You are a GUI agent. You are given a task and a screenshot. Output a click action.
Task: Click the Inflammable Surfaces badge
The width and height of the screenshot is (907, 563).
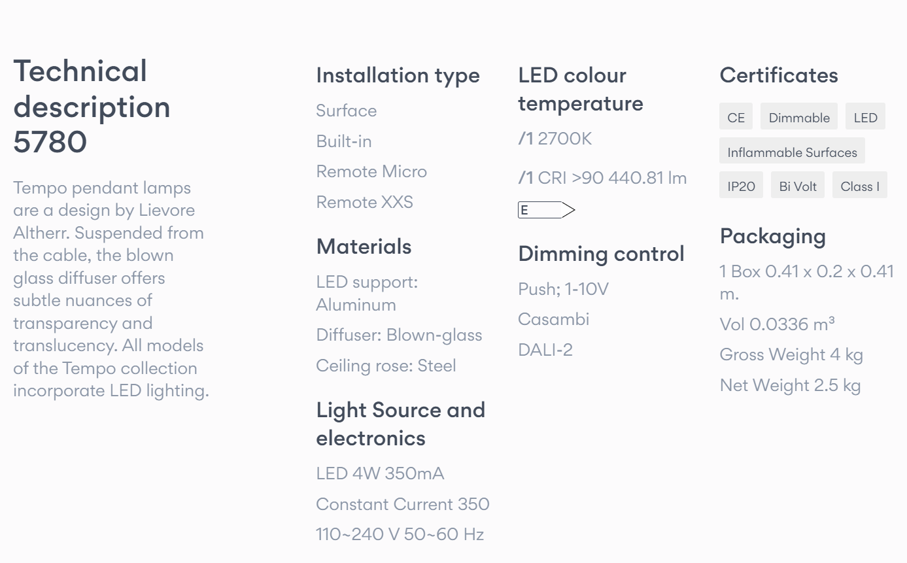[x=792, y=152]
